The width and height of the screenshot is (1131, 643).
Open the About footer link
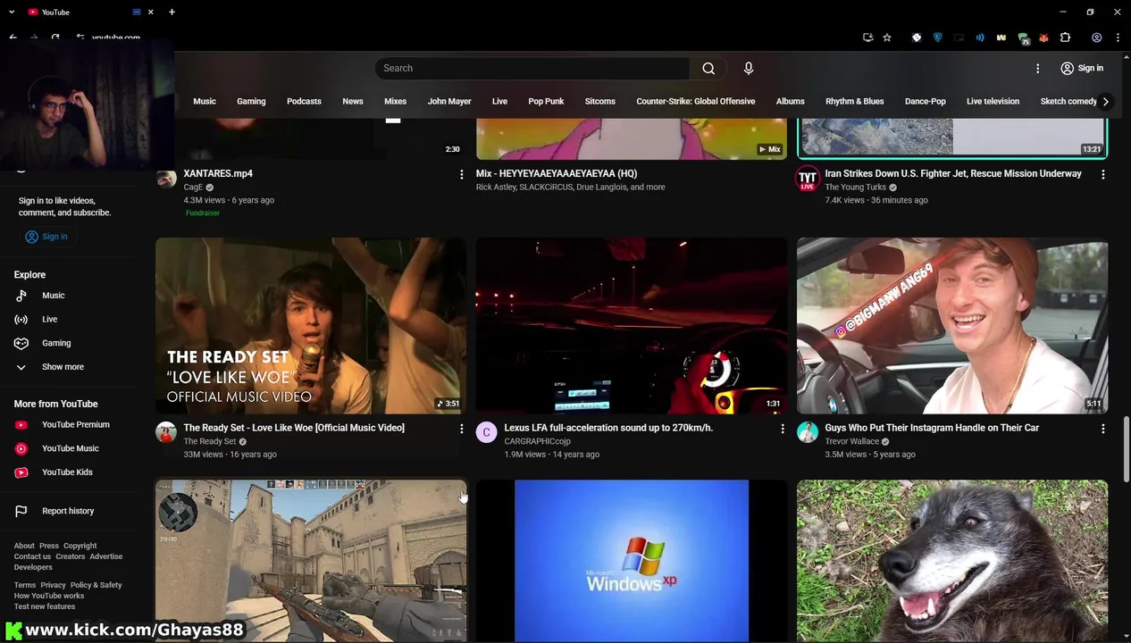(x=24, y=546)
